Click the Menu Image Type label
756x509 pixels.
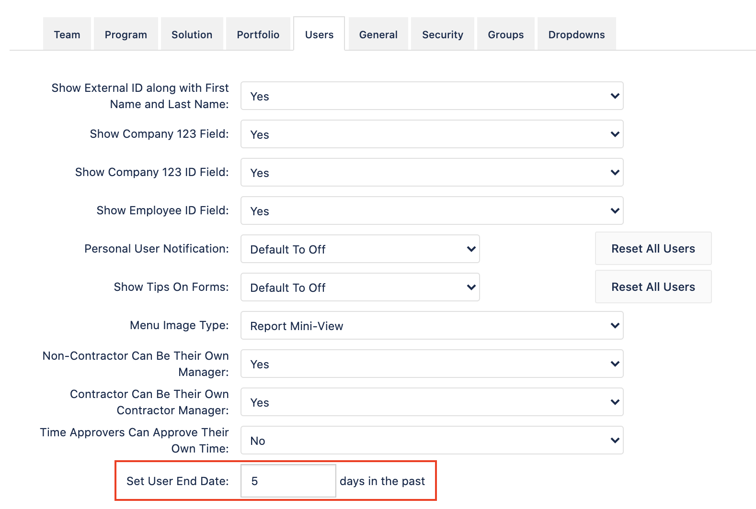(180, 325)
